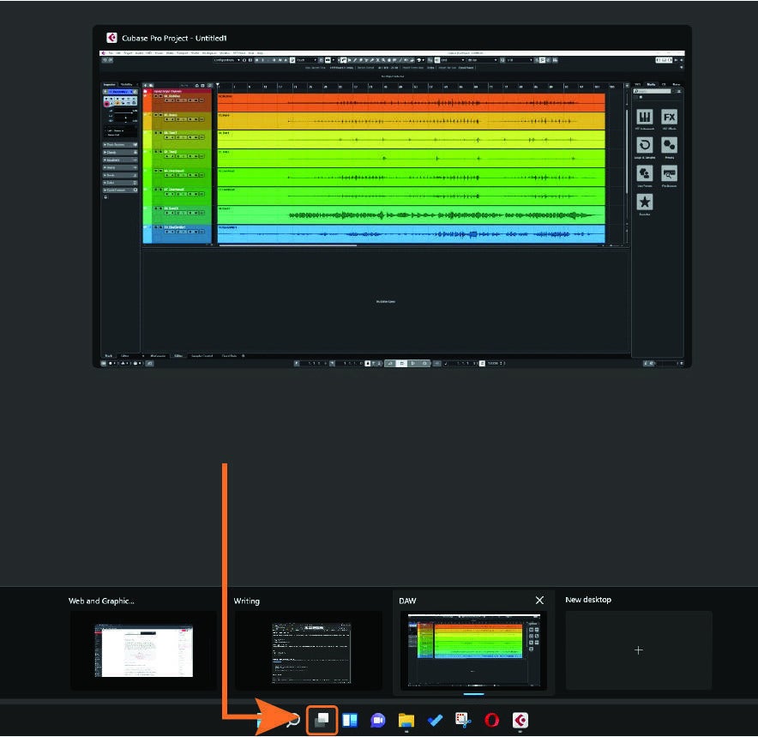Close the DAW virtual desktop
This screenshot has height=737, width=758.
539,601
